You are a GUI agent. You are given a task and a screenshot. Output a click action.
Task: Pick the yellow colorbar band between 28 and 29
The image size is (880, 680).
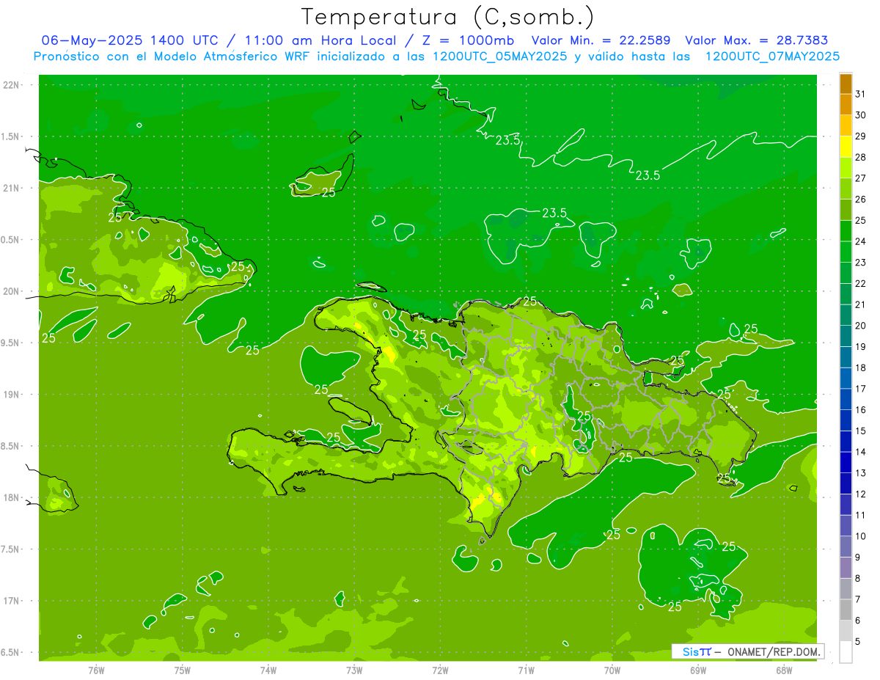click(x=846, y=147)
